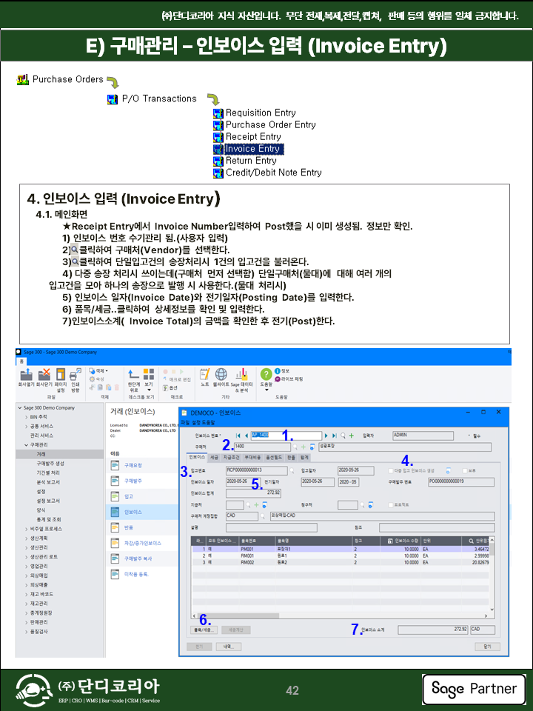Screen dimensions: 533x711
Task: Go to previous invoice record arrow
Action: click(x=246, y=435)
